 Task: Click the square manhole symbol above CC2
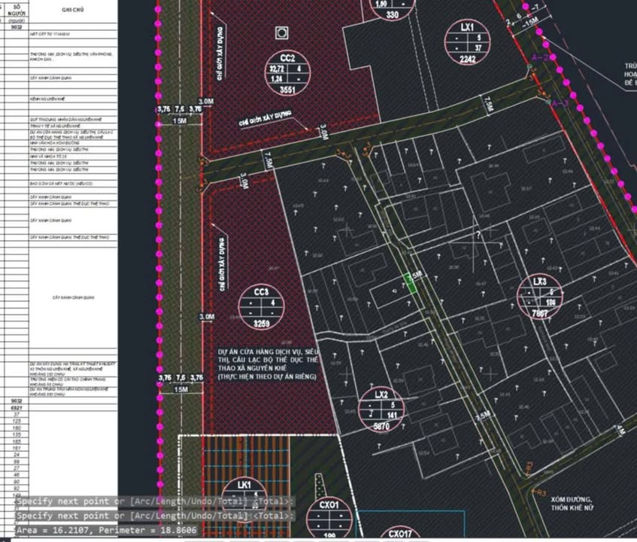(282, 32)
